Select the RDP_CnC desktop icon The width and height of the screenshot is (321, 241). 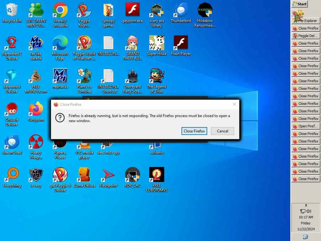click(x=133, y=178)
